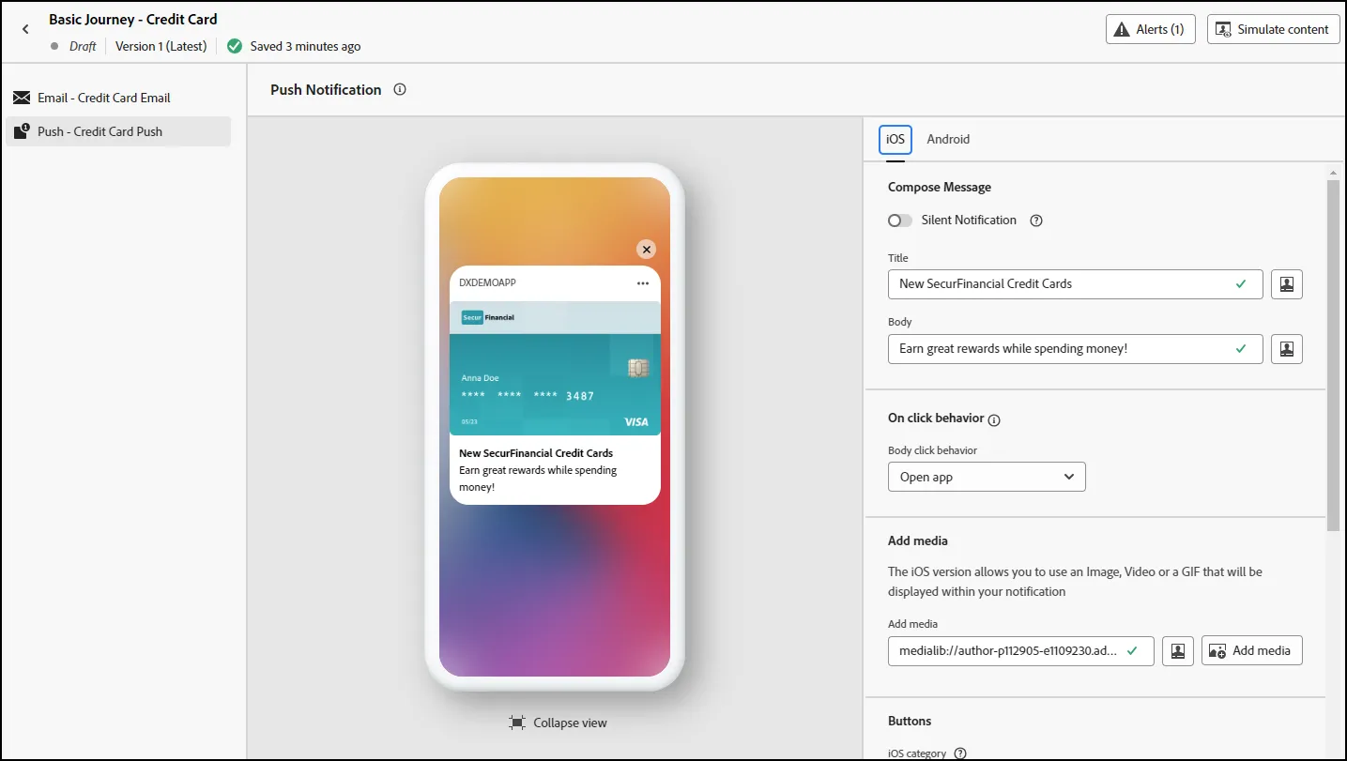Click the On click behavior info icon
The width and height of the screenshot is (1347, 761).
[995, 419]
